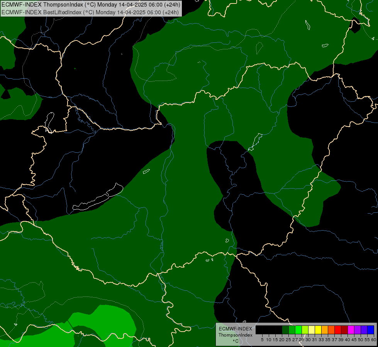This screenshot has height=347, width=378.
Task: Select the dark red 39–40 legend swatch
Action: (344, 330)
